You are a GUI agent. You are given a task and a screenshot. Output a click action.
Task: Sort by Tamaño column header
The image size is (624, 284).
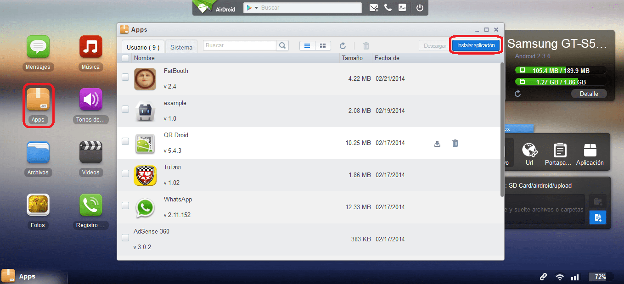click(x=352, y=58)
